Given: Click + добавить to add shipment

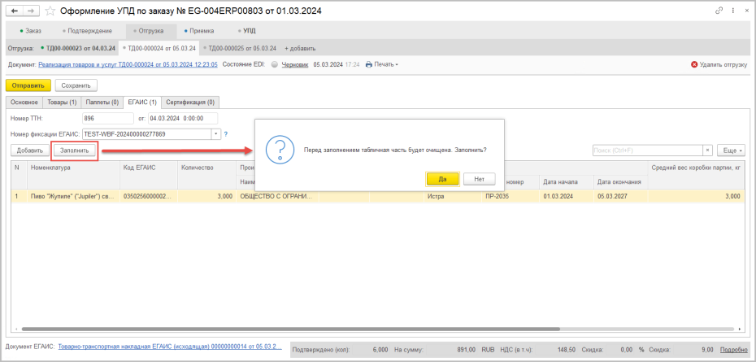Looking at the screenshot, I should point(300,48).
